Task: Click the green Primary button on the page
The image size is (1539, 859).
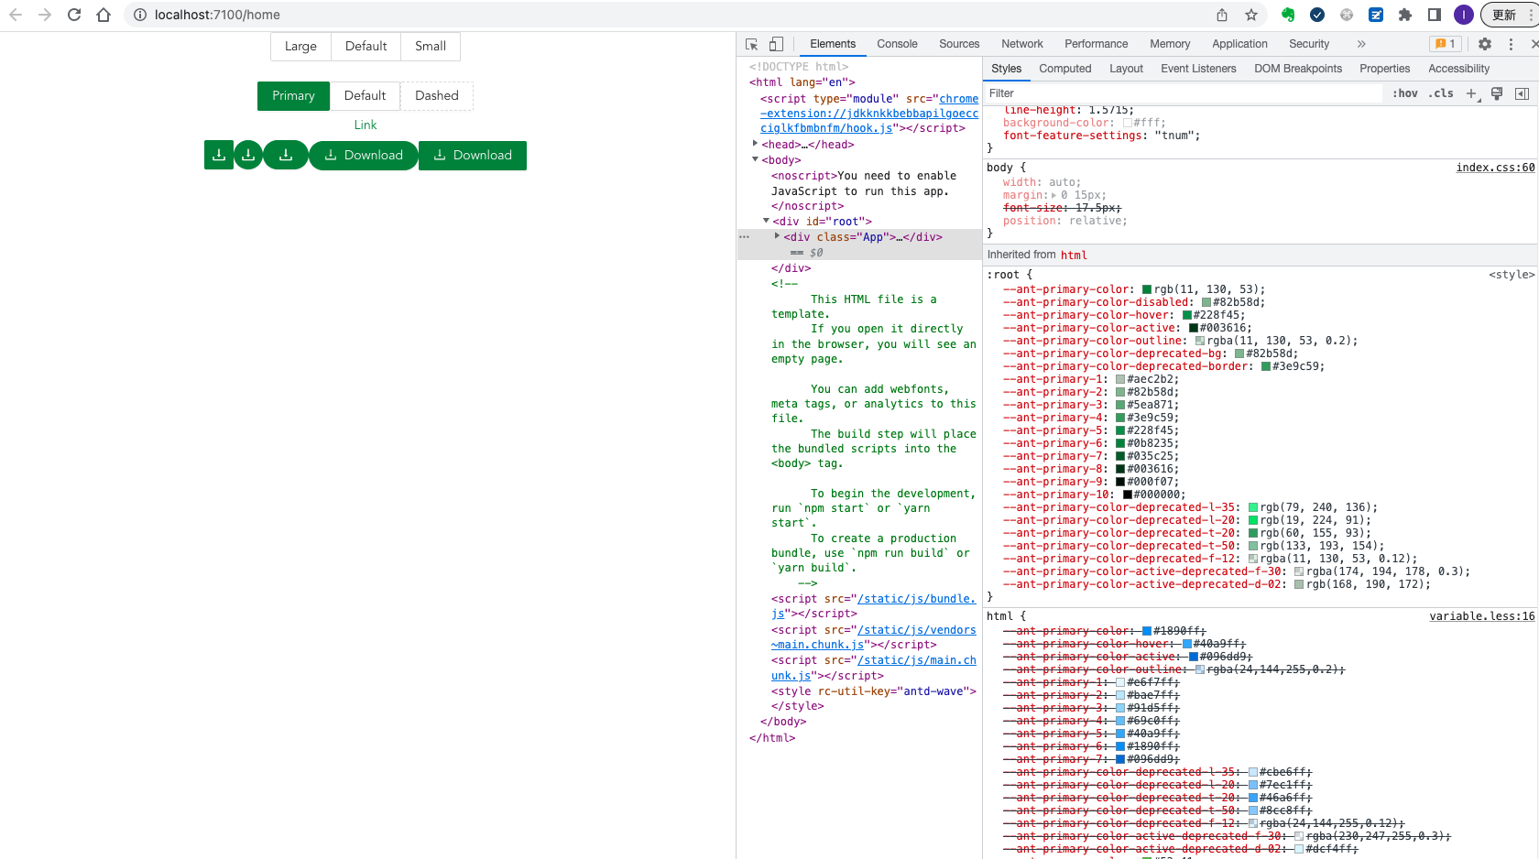Action: point(293,95)
